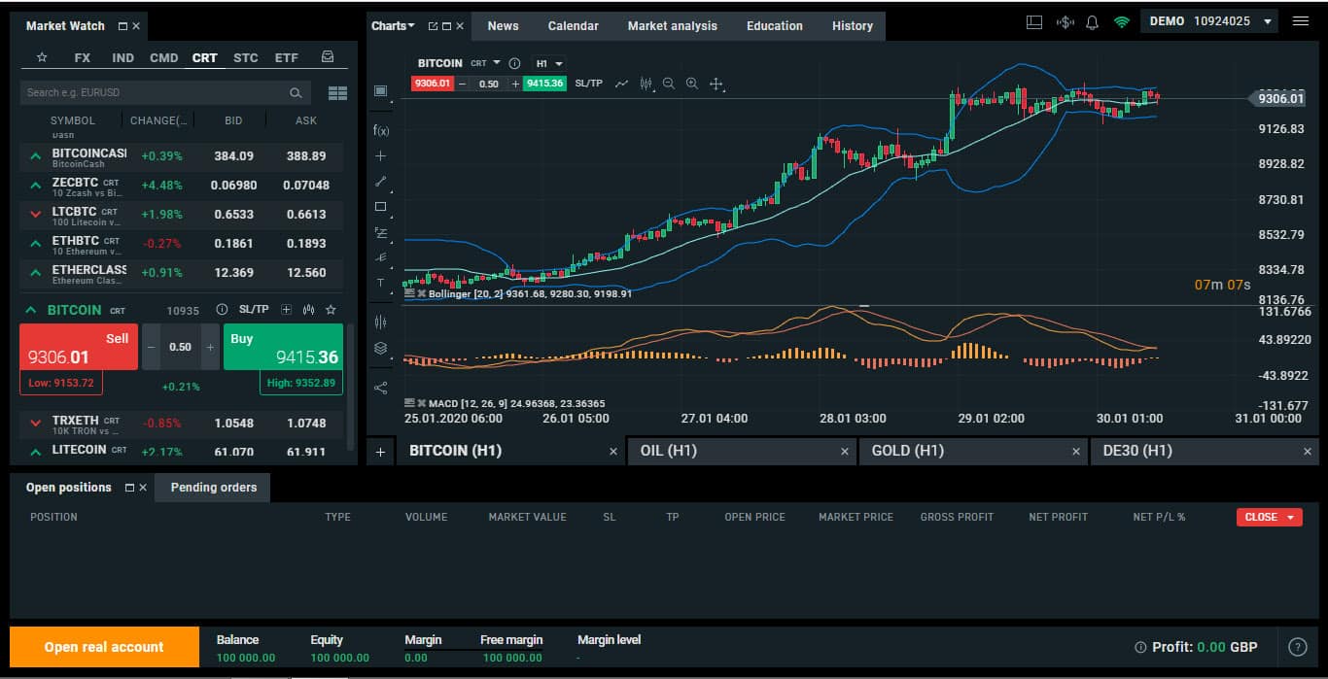The width and height of the screenshot is (1328, 679).
Task: Select the pitchfork fan drawing tool
Action: [x=380, y=257]
